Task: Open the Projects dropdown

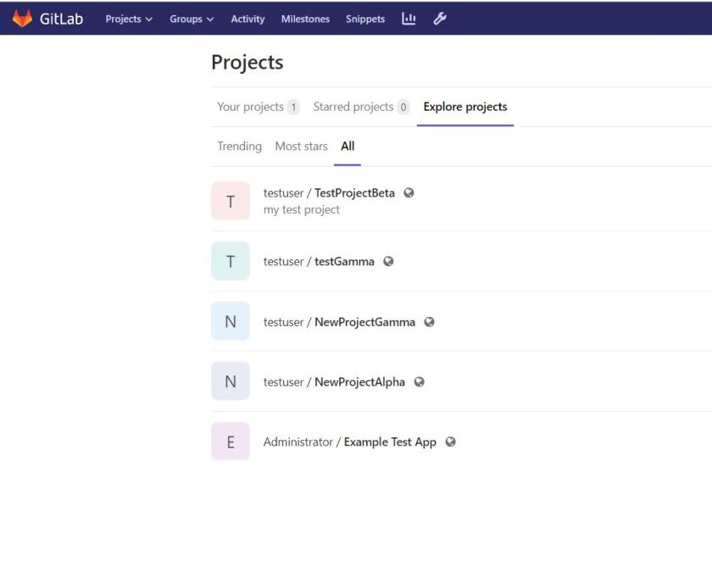Action: coord(129,18)
